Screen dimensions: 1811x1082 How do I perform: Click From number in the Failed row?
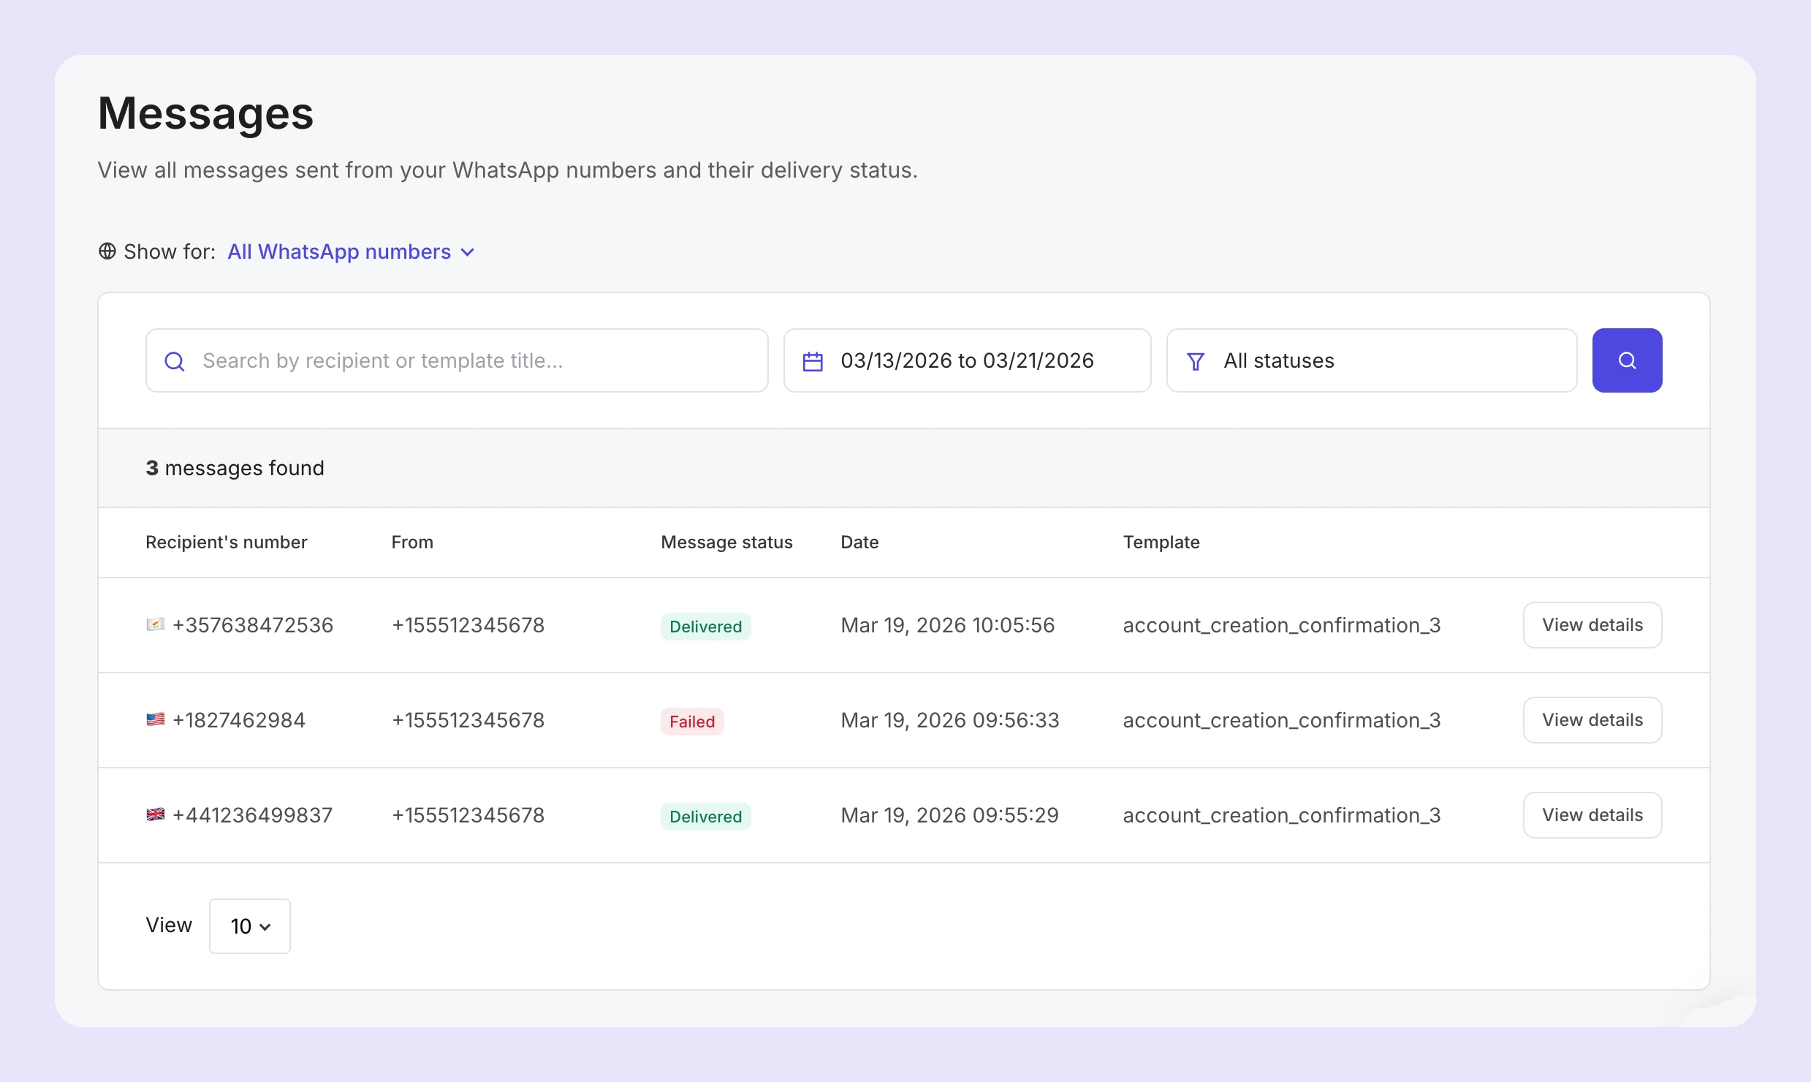[x=468, y=720]
